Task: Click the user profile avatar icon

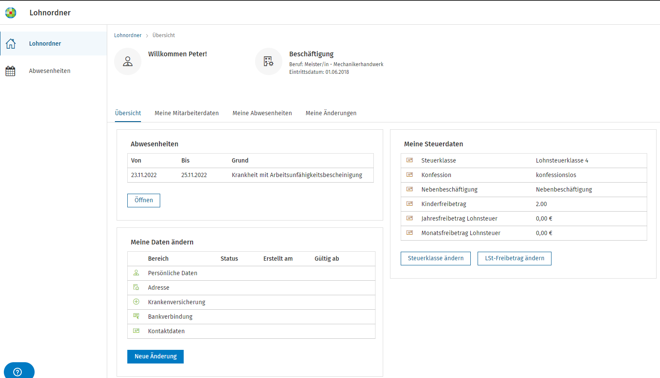Action: (x=128, y=61)
